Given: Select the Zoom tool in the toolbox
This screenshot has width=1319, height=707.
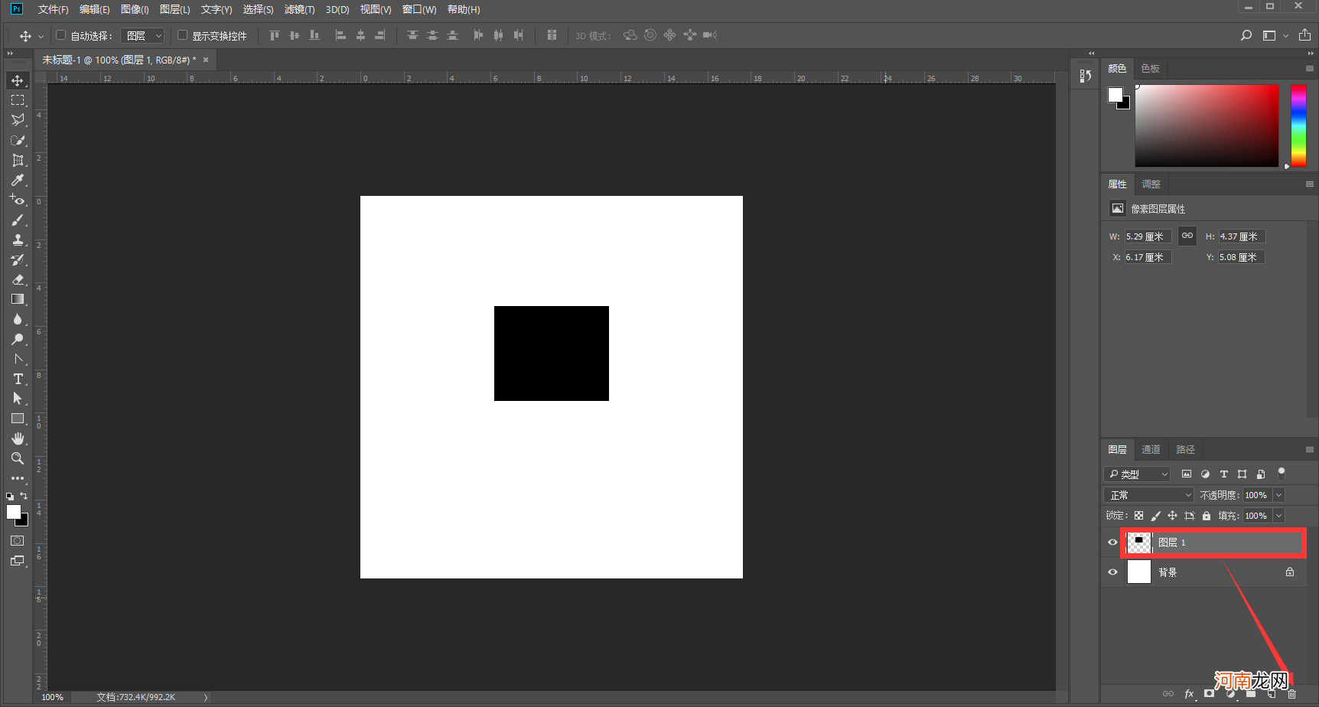Looking at the screenshot, I should click(x=18, y=458).
